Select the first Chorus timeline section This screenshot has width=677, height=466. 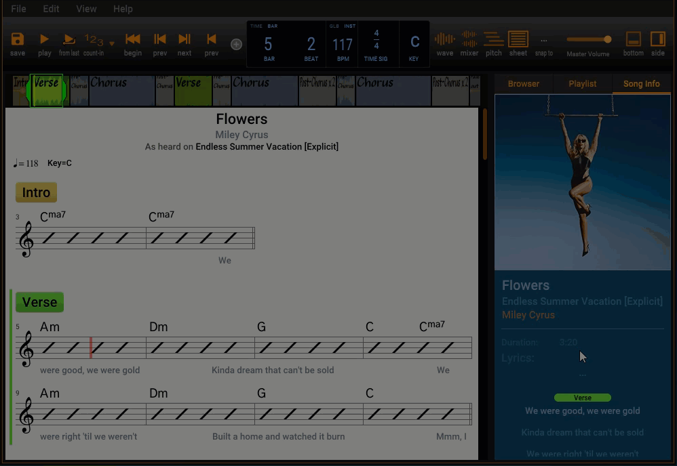121,91
